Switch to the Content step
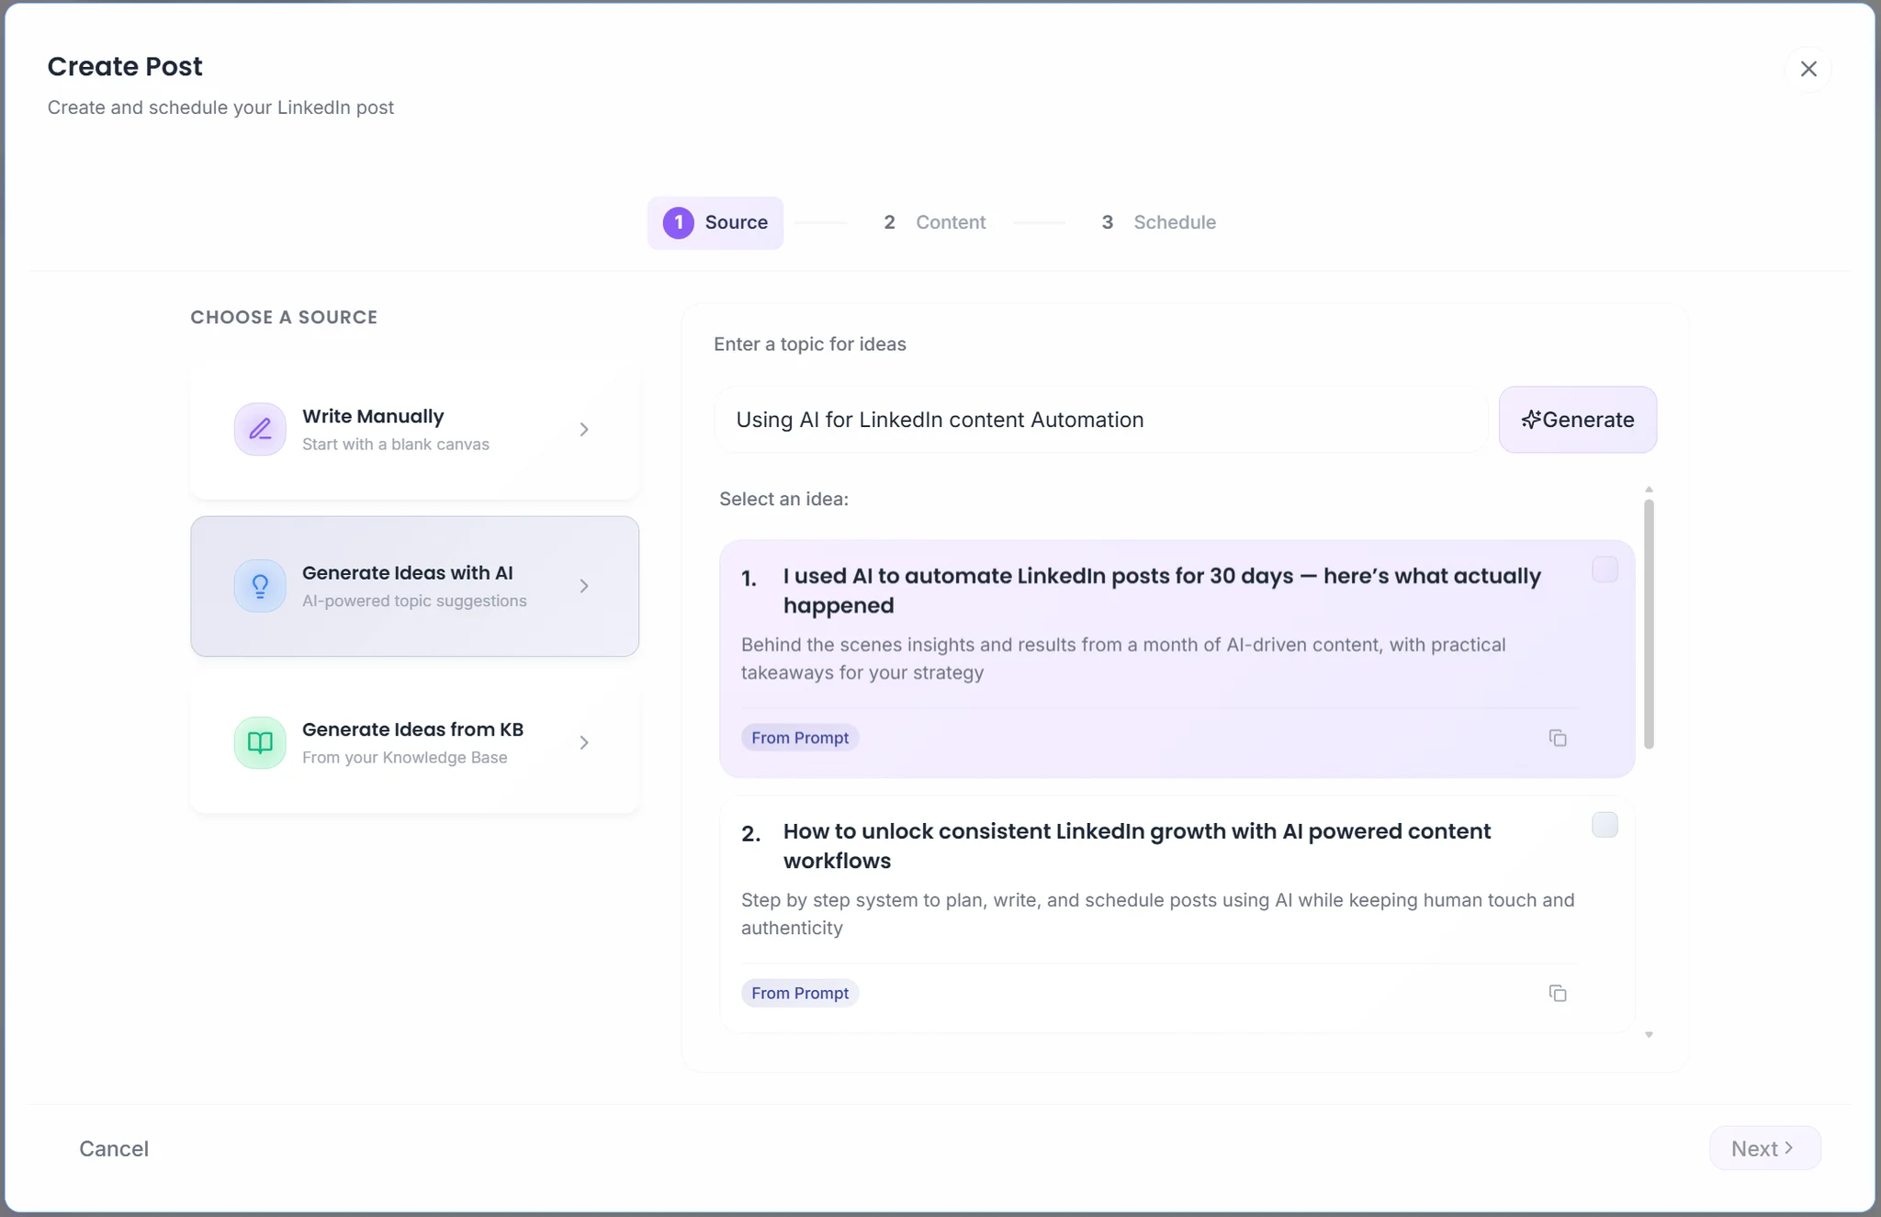The width and height of the screenshot is (1881, 1217). pyautogui.click(x=951, y=222)
